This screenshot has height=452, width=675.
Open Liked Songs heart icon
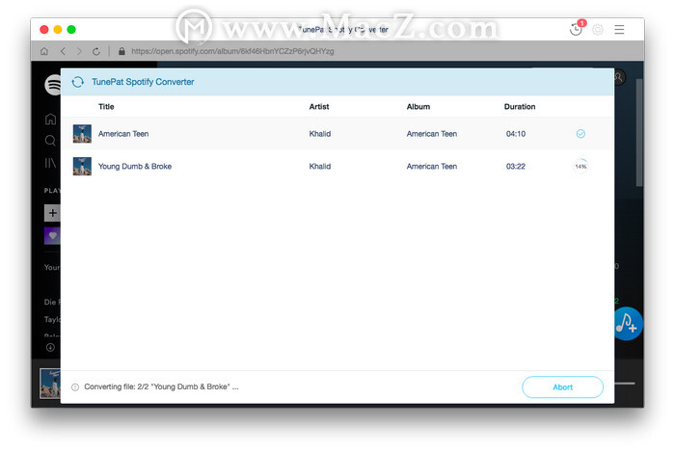(52, 236)
